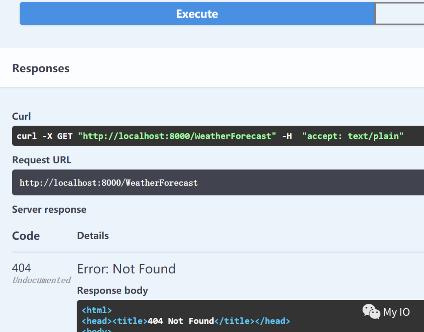Click the Details column header
The height and width of the screenshot is (332, 424).
click(x=93, y=236)
